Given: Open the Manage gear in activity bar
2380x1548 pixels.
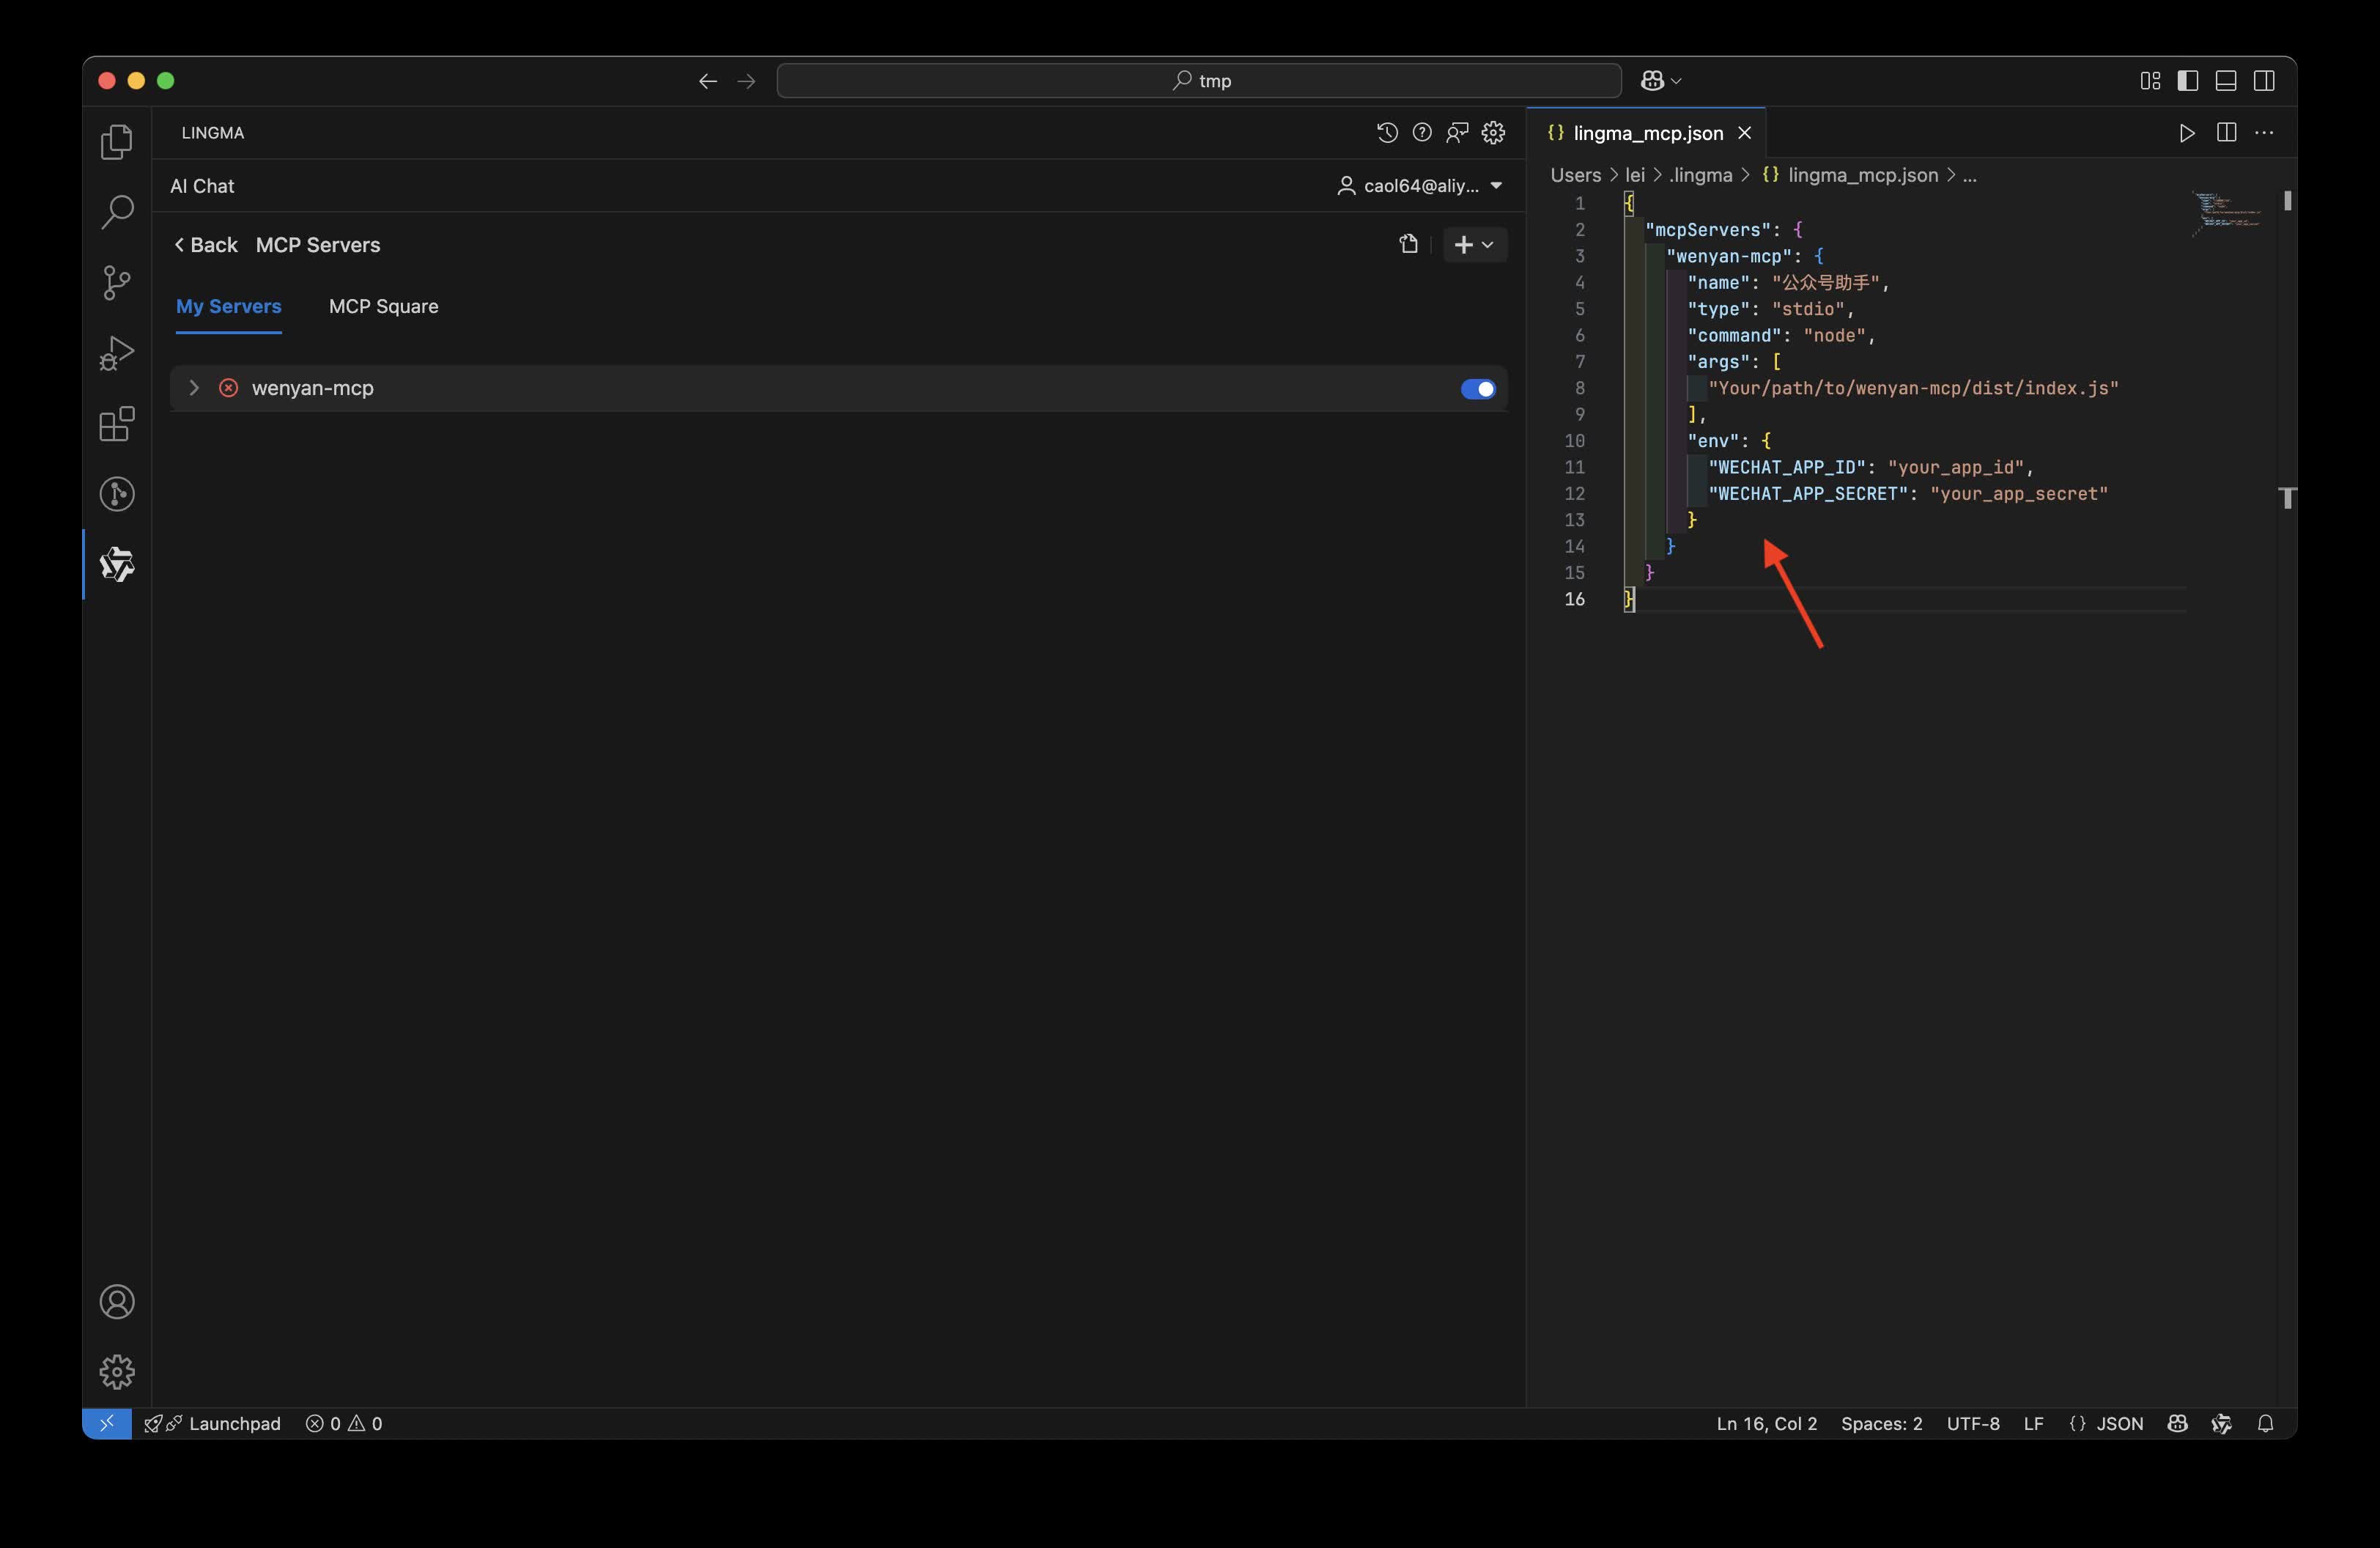Looking at the screenshot, I should (117, 1372).
